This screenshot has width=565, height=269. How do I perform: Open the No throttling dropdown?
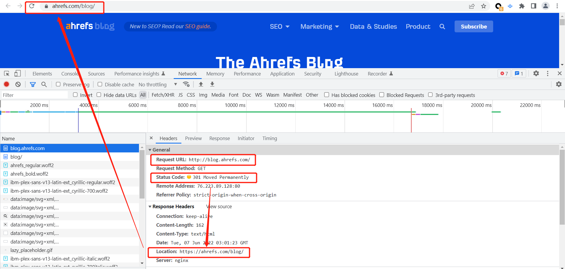point(158,85)
